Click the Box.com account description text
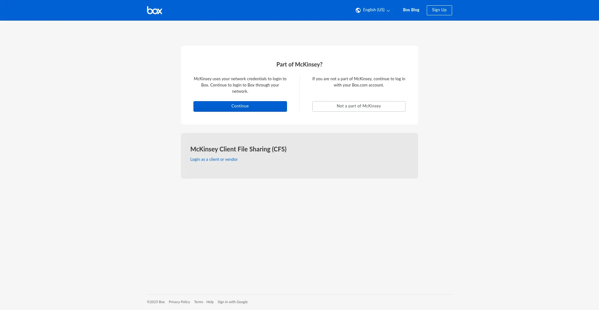This screenshot has height=310, width=599. [358, 82]
